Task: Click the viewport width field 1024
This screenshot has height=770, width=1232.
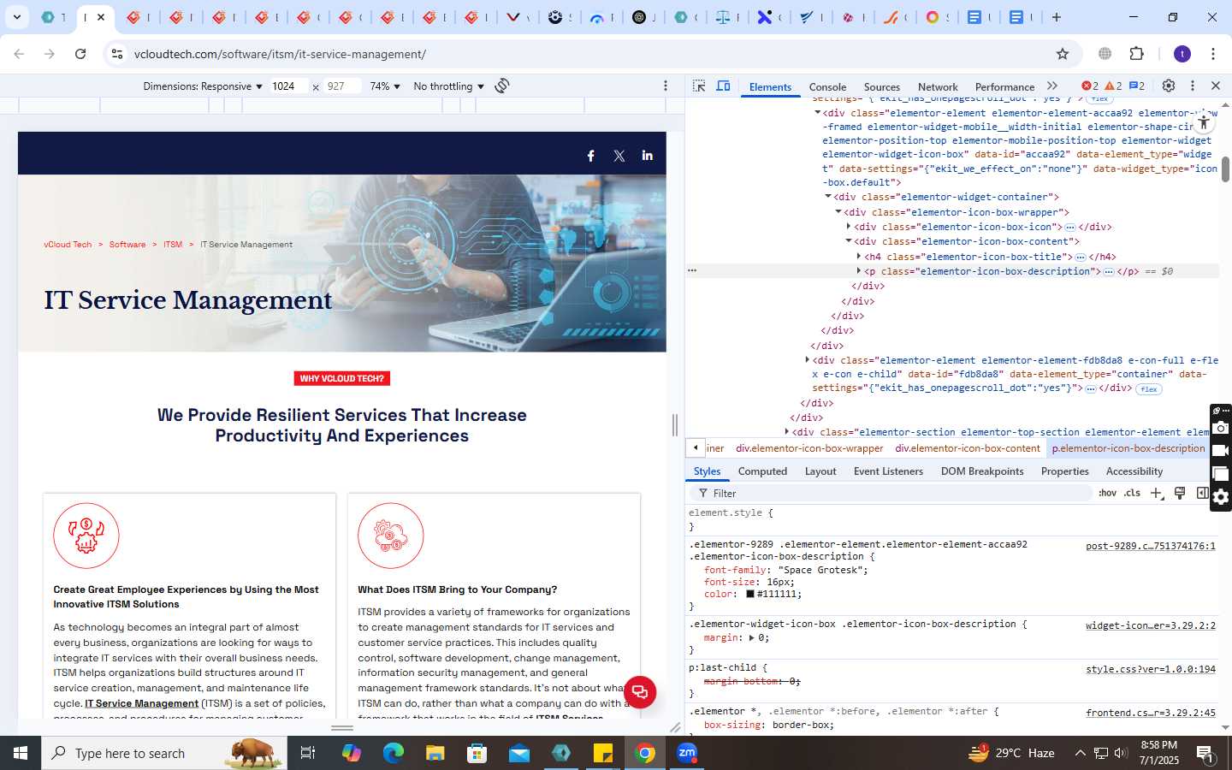Action: (x=288, y=86)
